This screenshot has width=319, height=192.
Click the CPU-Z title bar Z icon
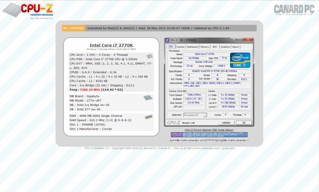[x=167, y=40]
